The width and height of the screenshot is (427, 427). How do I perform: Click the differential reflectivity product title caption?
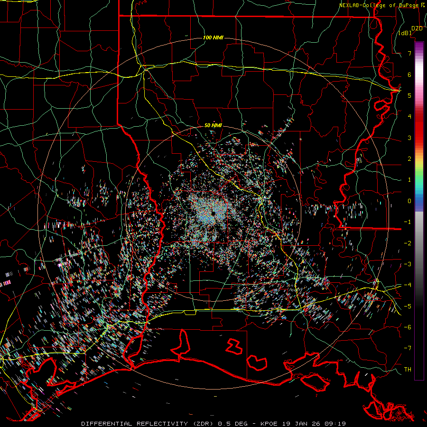(x=213, y=424)
